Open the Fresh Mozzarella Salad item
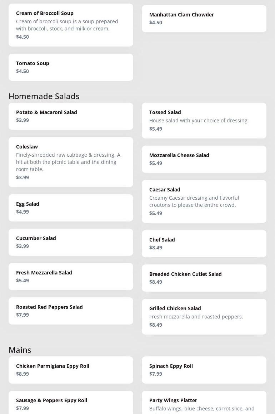Image resolution: width=275 pixels, height=414 pixels. pos(71,277)
